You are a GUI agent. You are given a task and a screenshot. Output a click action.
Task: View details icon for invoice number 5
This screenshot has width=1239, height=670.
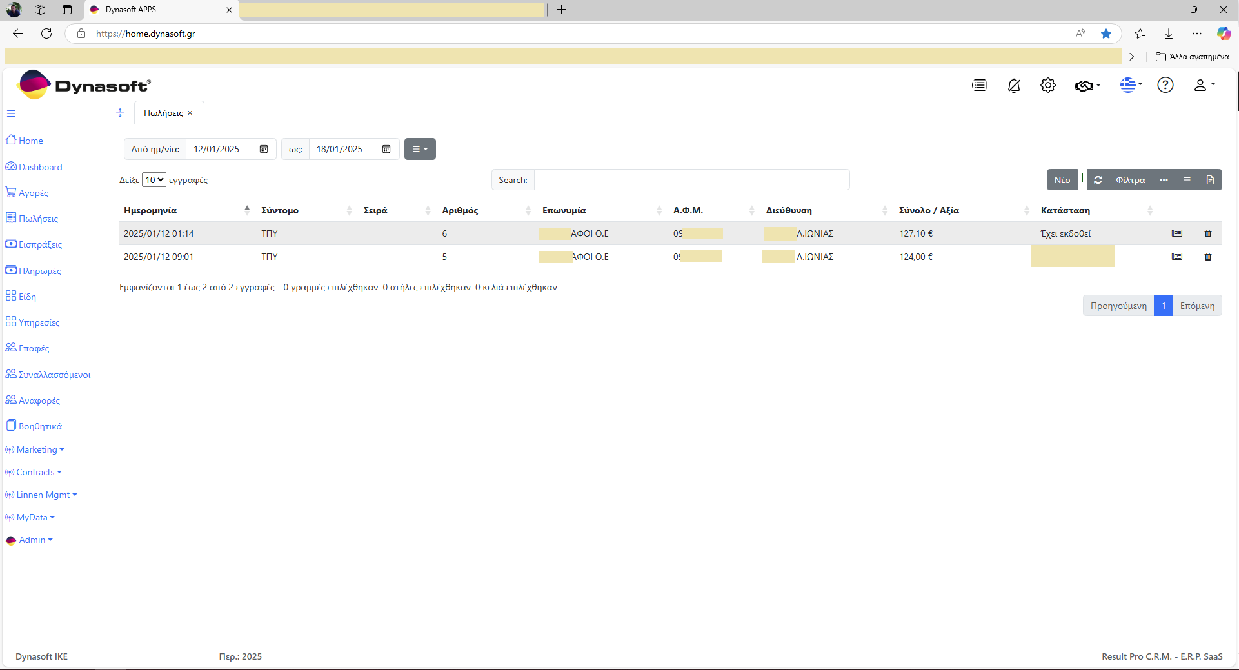(x=1177, y=257)
